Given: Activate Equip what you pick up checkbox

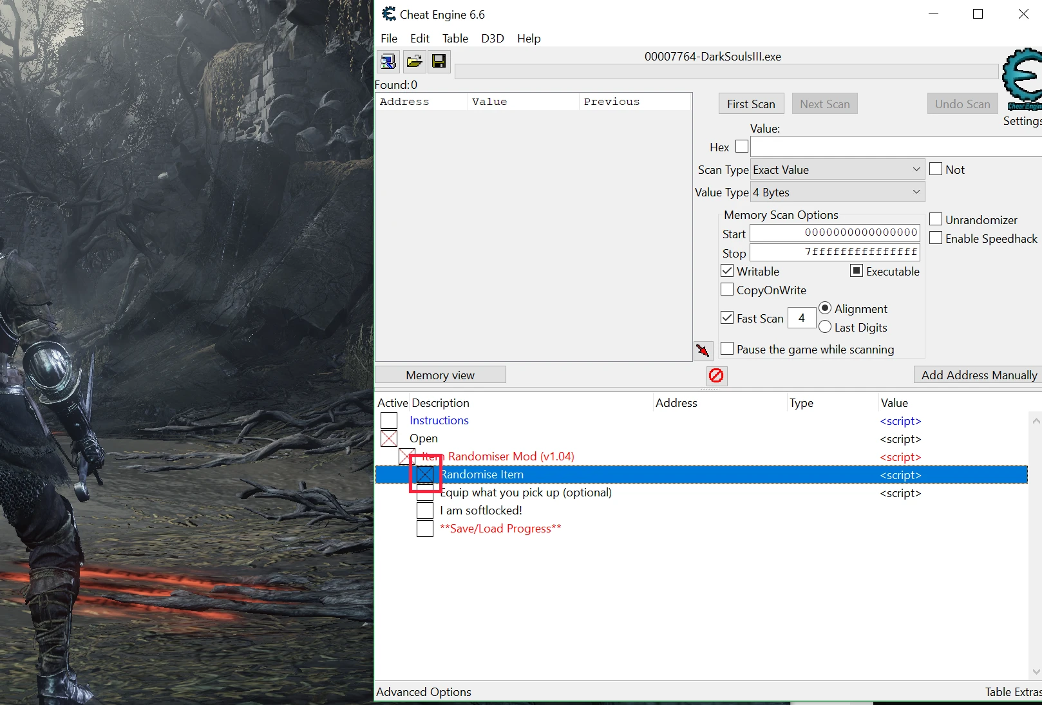Looking at the screenshot, I should point(425,494).
